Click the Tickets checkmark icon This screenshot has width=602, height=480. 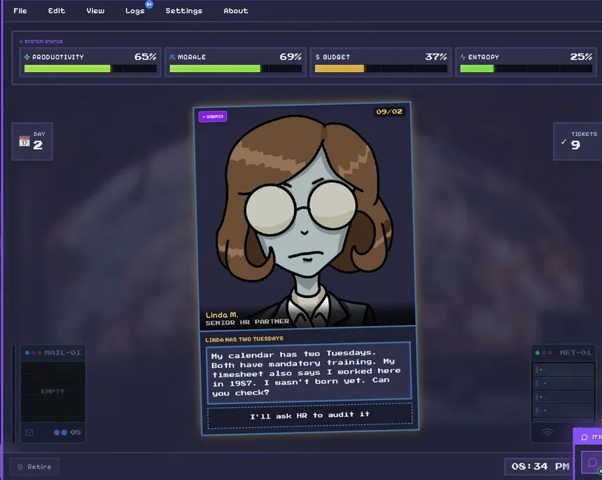click(563, 142)
